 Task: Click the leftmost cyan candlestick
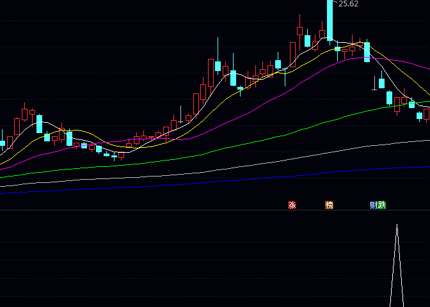tap(2, 143)
